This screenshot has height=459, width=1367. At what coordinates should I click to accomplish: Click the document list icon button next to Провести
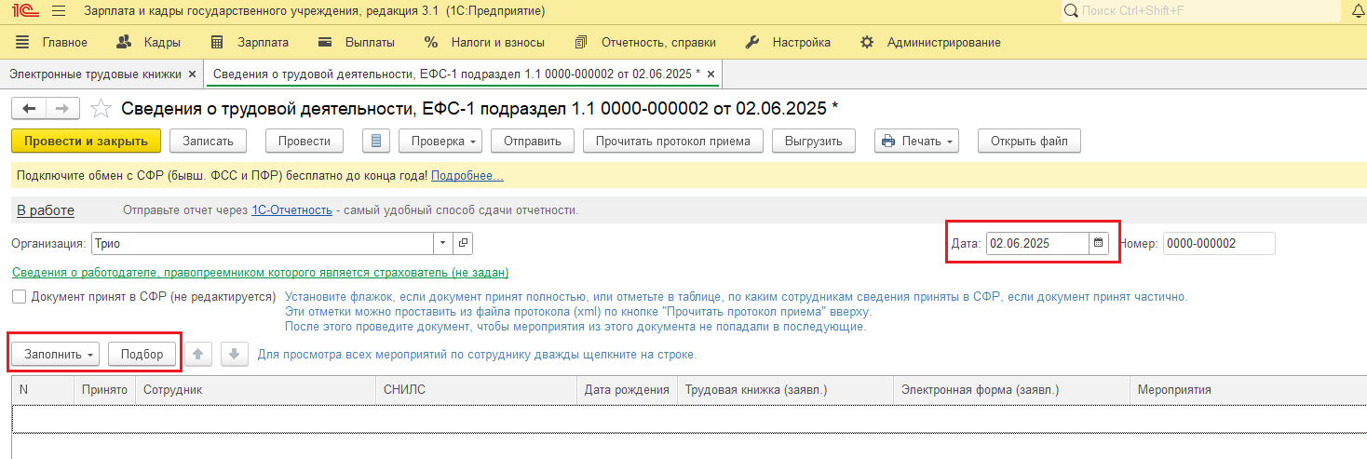point(376,142)
